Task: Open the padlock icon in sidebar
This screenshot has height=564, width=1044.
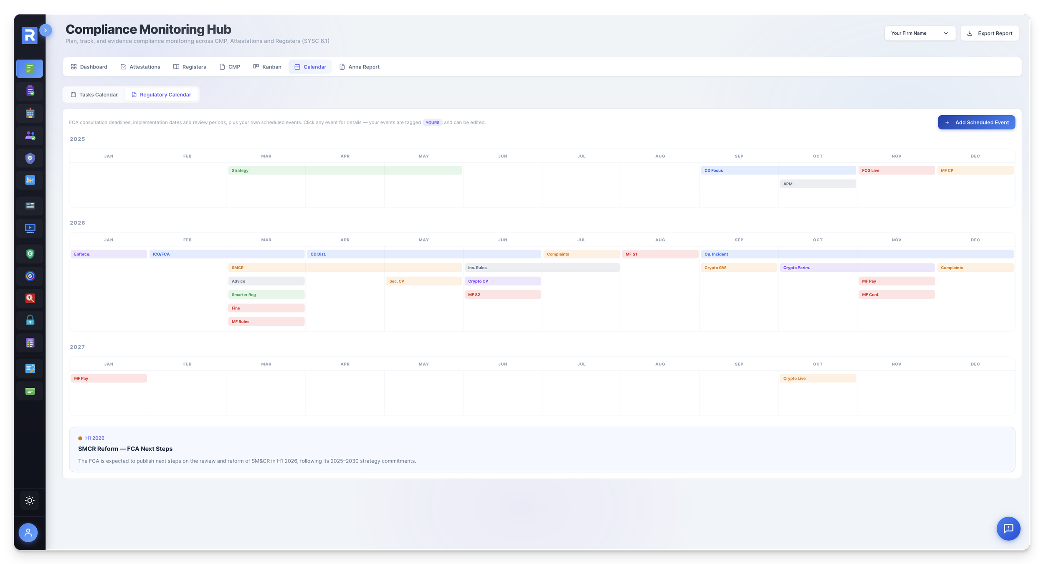Action: tap(30, 320)
